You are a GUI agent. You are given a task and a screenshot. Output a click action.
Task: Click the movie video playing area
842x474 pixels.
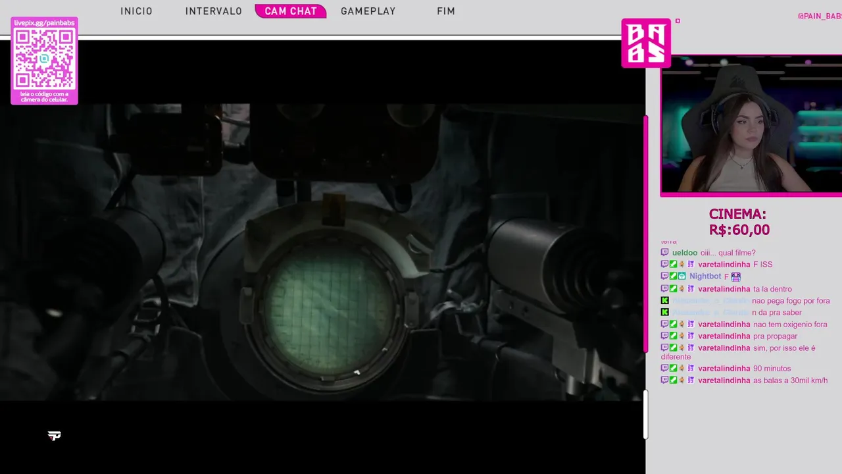322,252
